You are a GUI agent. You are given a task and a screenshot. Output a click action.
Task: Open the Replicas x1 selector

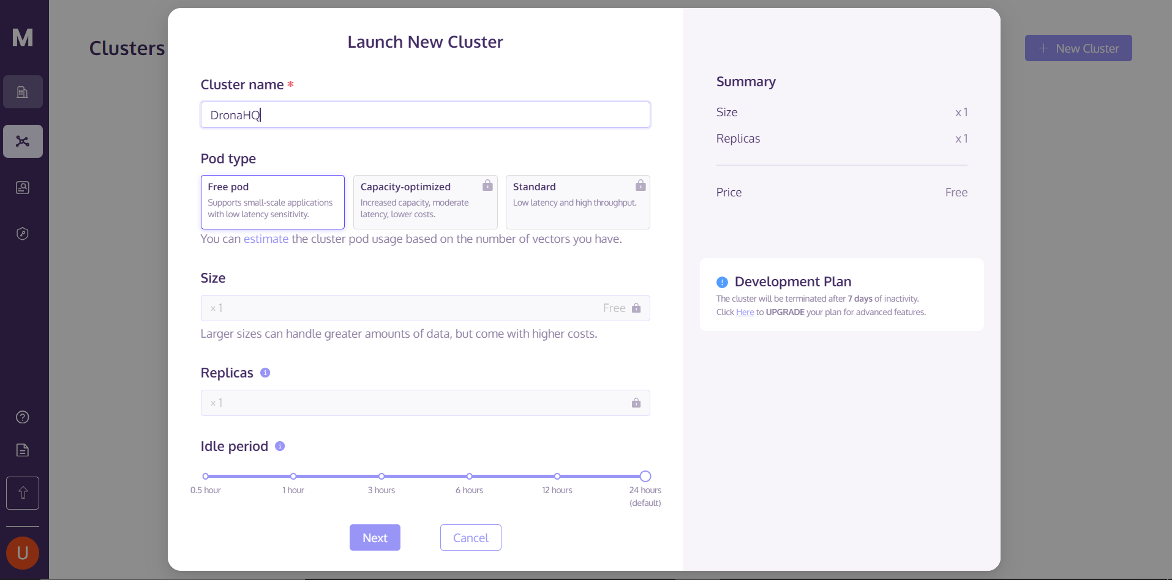point(425,403)
